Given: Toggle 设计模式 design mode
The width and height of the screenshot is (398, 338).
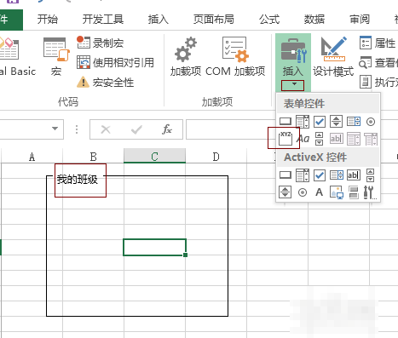Looking at the screenshot, I should click(333, 57).
